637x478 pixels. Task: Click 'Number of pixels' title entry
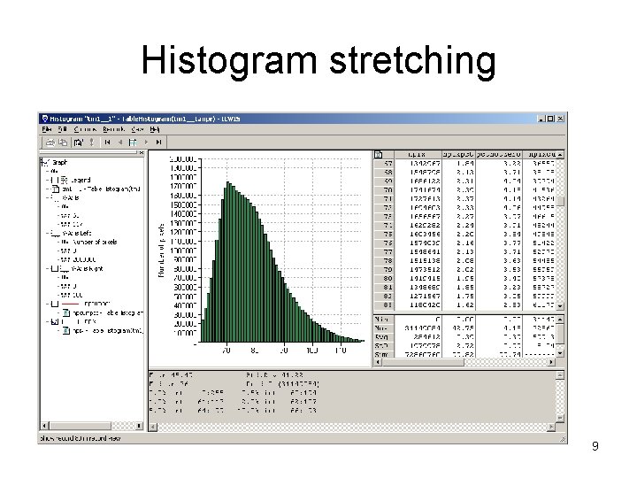coord(94,242)
